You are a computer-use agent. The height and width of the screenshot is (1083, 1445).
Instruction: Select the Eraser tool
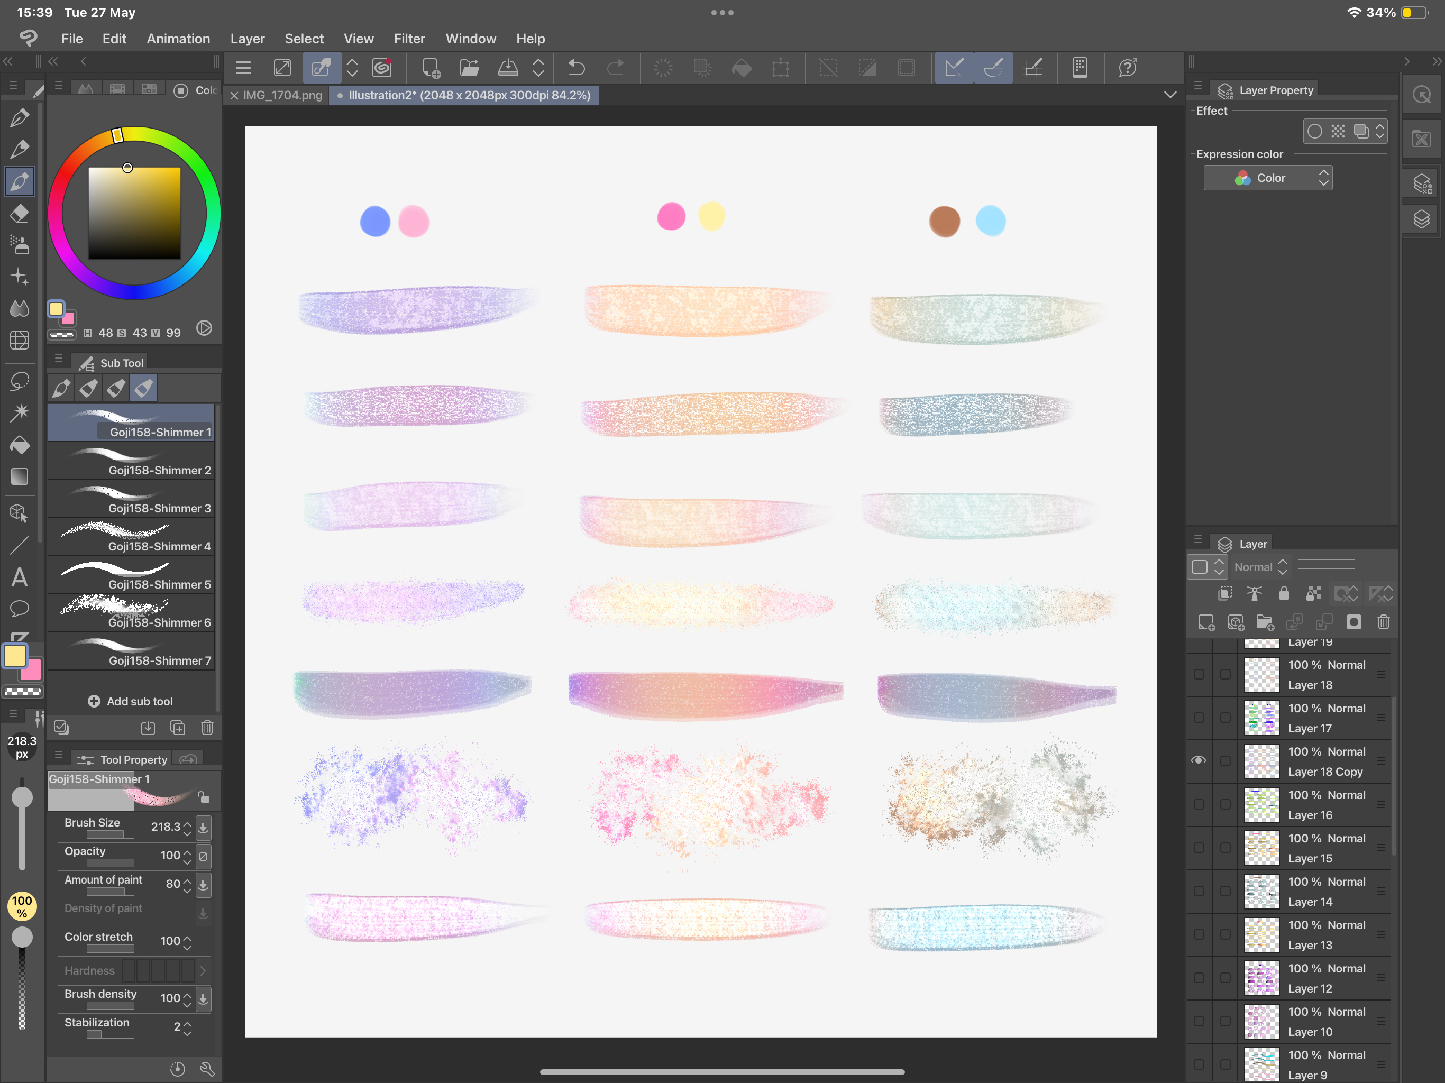point(20,214)
